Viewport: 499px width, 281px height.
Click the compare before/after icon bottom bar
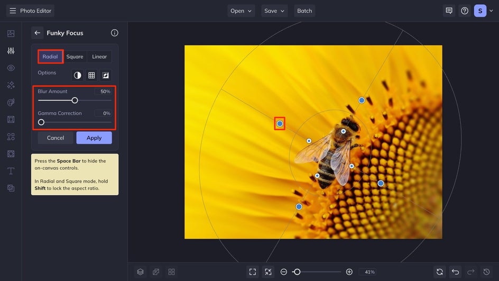(156, 272)
